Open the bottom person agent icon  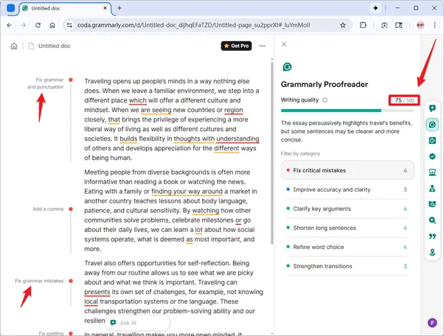point(432,252)
